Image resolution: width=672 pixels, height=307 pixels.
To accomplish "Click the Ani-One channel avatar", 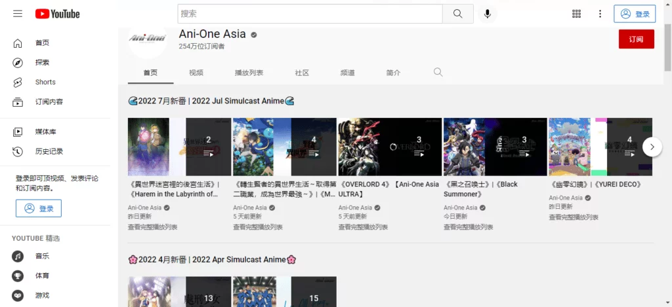I will pos(148,39).
